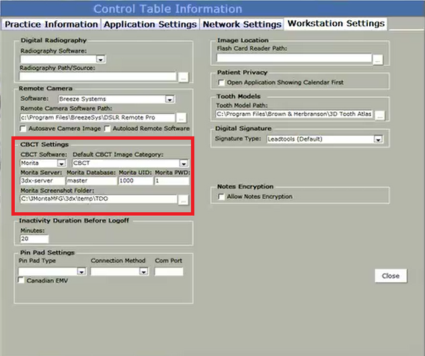Tick the Canadian EMV checkbox
425x356 pixels.
point(23,281)
